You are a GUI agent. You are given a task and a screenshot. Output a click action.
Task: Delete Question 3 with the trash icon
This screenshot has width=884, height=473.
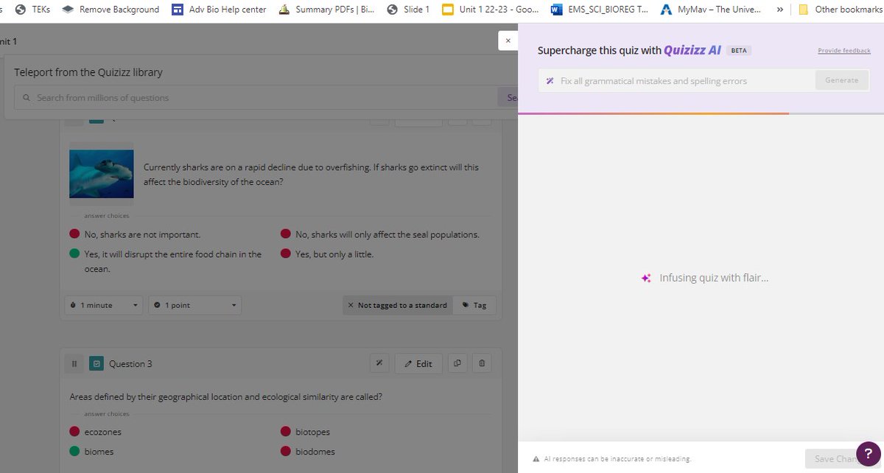tap(483, 363)
